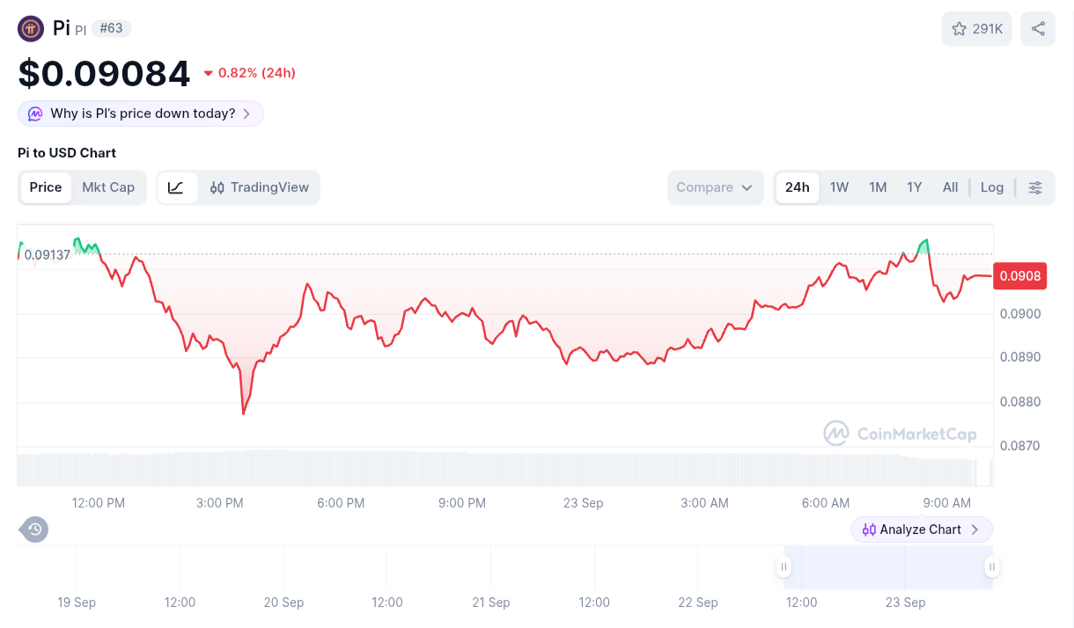Add Pi to watchlist with star icon
1074x628 pixels.
click(976, 29)
